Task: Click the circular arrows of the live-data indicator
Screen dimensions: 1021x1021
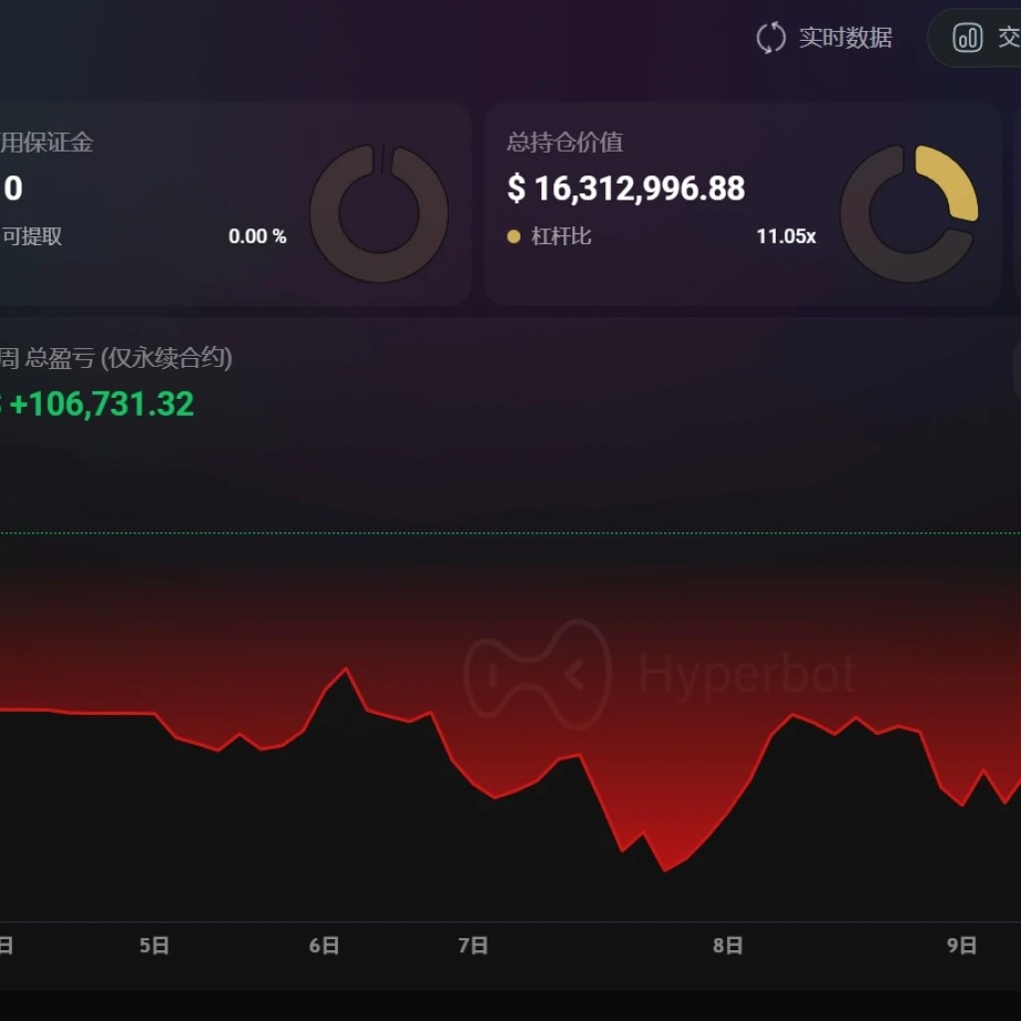Action: pyautogui.click(x=771, y=37)
